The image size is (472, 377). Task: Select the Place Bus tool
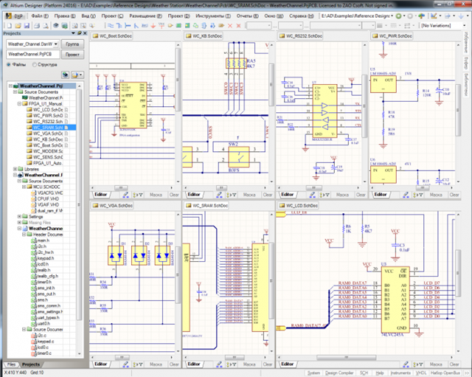tap(119, 26)
